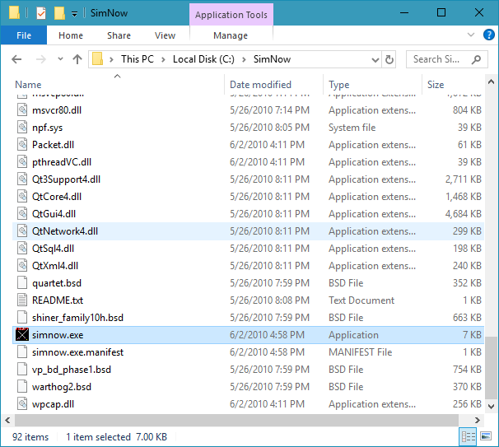Click the npf.sys file icon

(x=22, y=128)
